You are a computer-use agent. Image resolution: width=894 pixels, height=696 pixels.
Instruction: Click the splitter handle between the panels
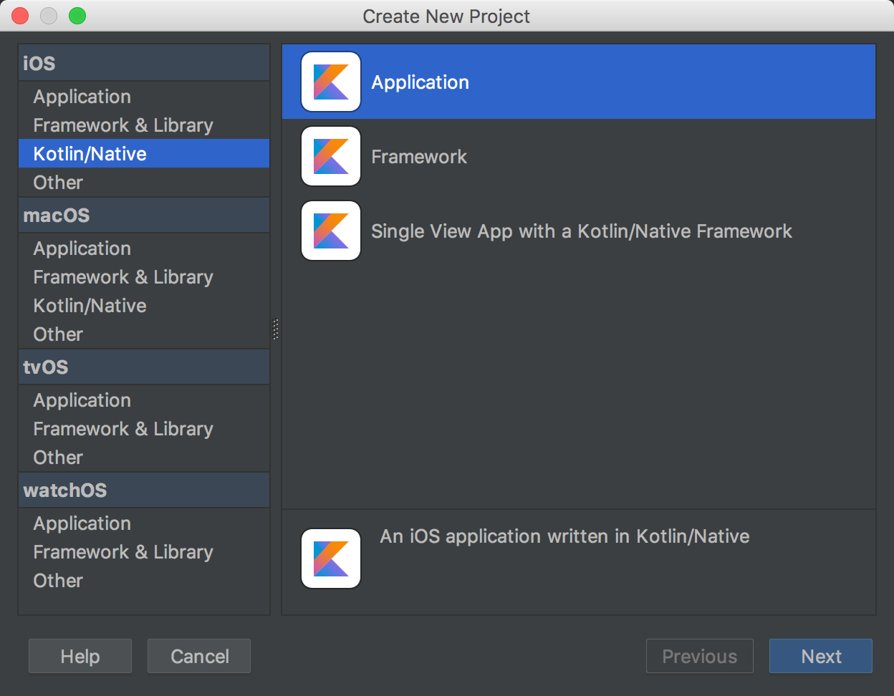276,329
